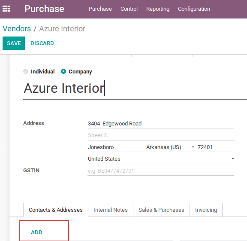Click the GSTIN input field
This screenshot has height=241, width=247.
coord(161,171)
